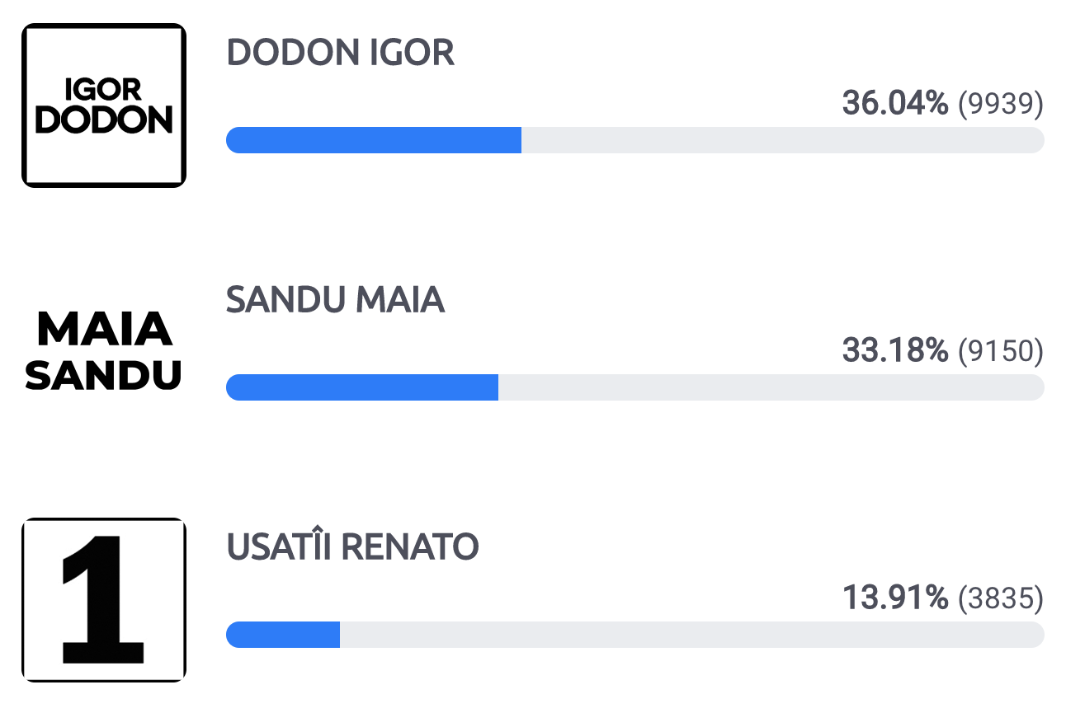Select the USATÎI RENATO candidate name
1066x727 pixels.
352,546
